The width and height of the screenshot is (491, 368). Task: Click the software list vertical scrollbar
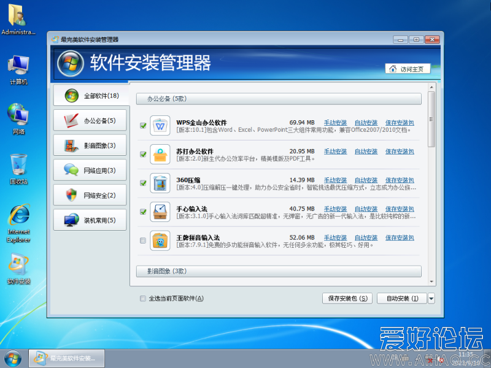point(431,184)
